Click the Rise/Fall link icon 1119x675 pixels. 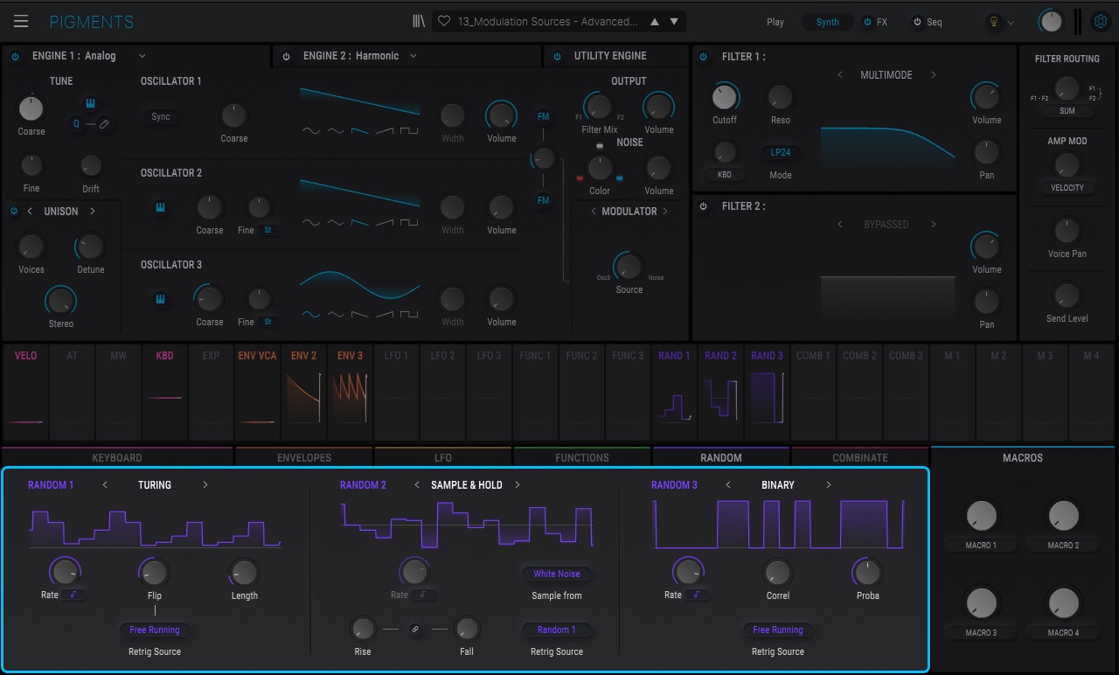(415, 629)
